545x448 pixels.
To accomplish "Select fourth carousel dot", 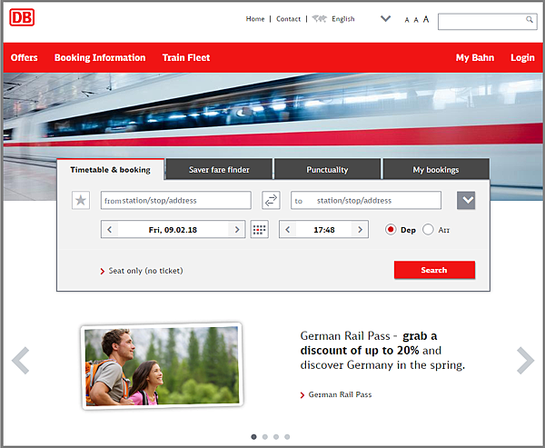I will click(287, 436).
